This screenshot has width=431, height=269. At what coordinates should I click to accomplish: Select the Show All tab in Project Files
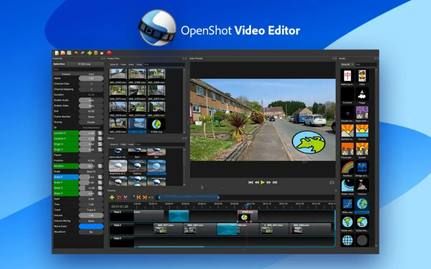(x=114, y=64)
